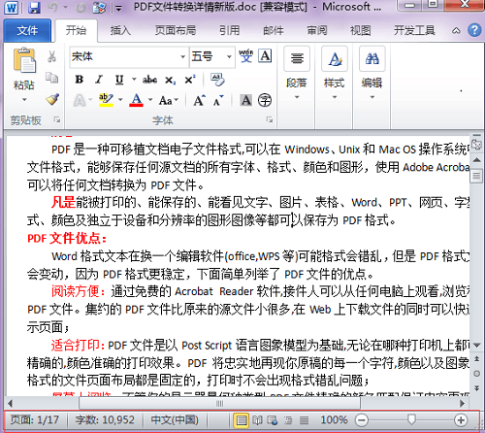Click the Copy icon

click(51, 78)
